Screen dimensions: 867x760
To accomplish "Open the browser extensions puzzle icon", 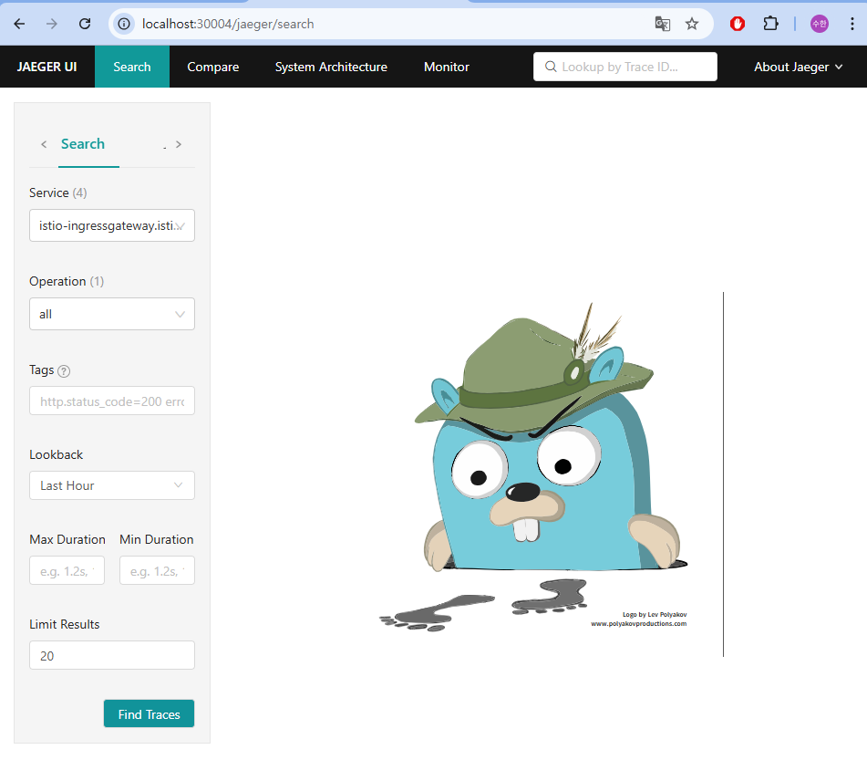I will (770, 24).
